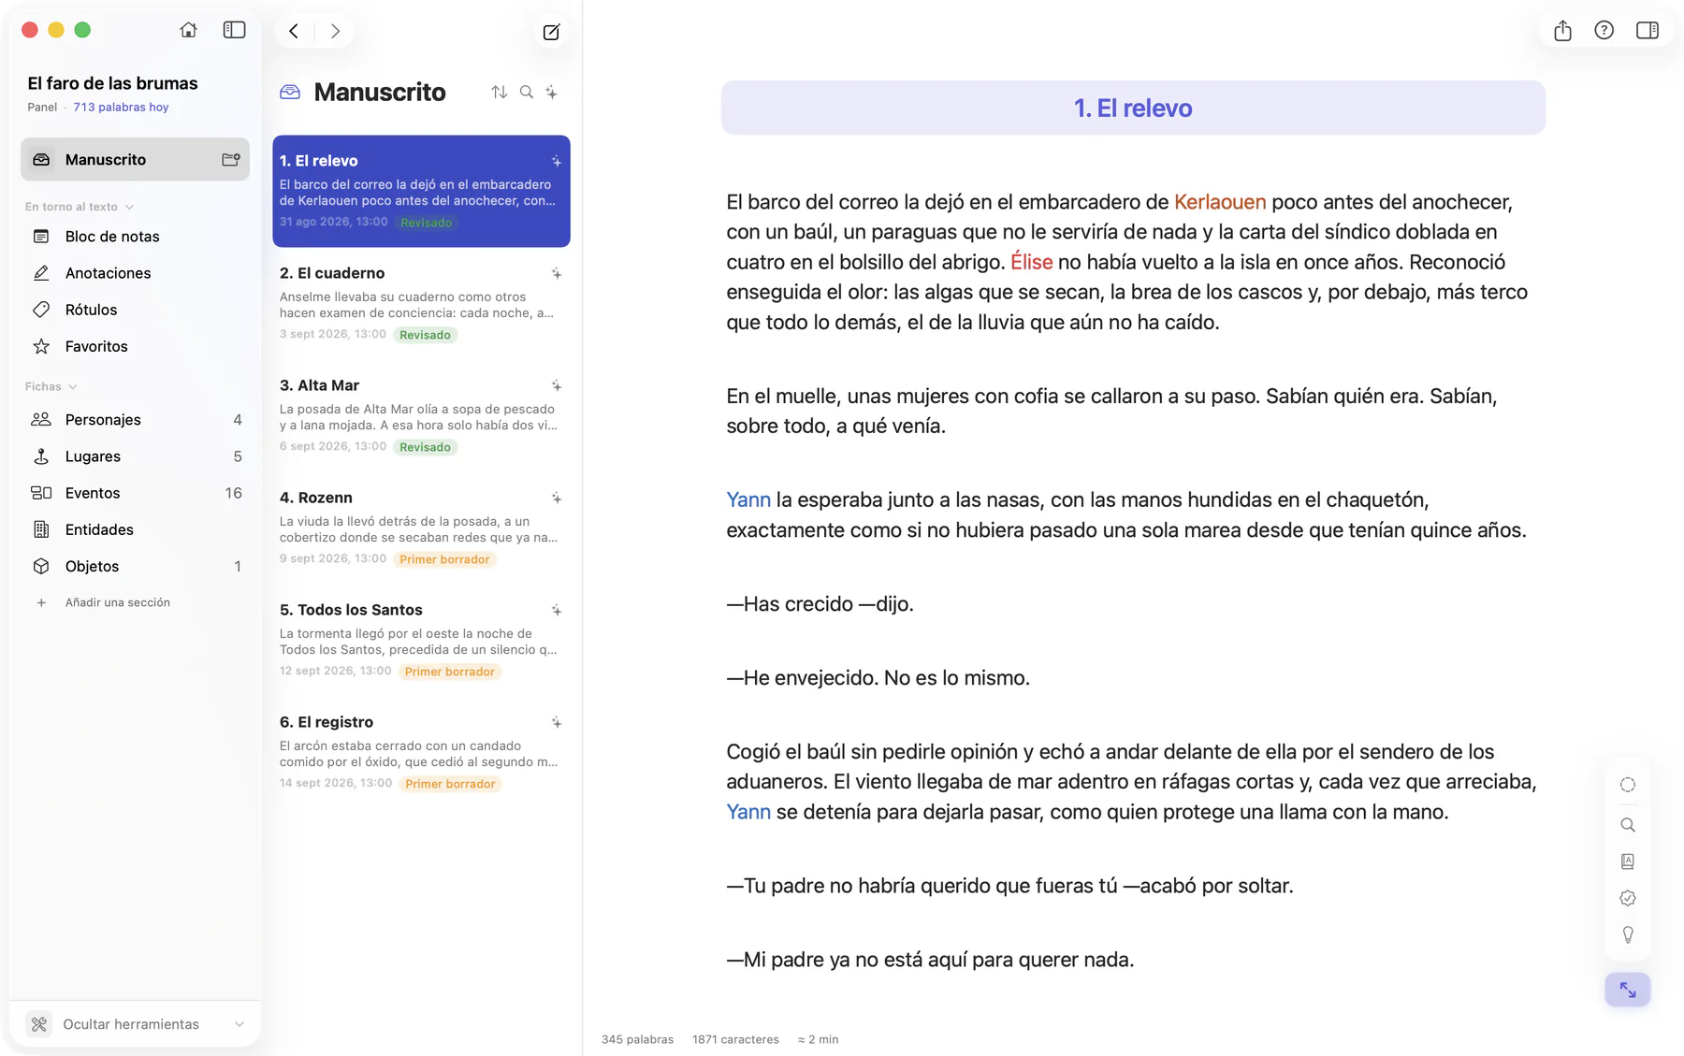This screenshot has width=1684, height=1056.
Task: Open Bloc de notas
Action: coord(135,237)
